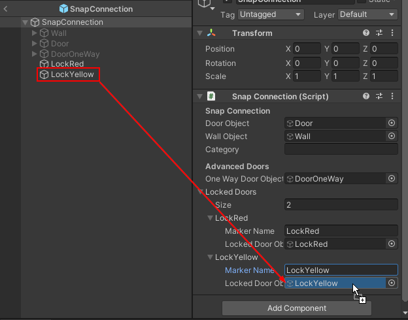Viewport: 408px width, 320px height.
Task: Open Snap Connection script three-dot menu
Action: click(392, 97)
